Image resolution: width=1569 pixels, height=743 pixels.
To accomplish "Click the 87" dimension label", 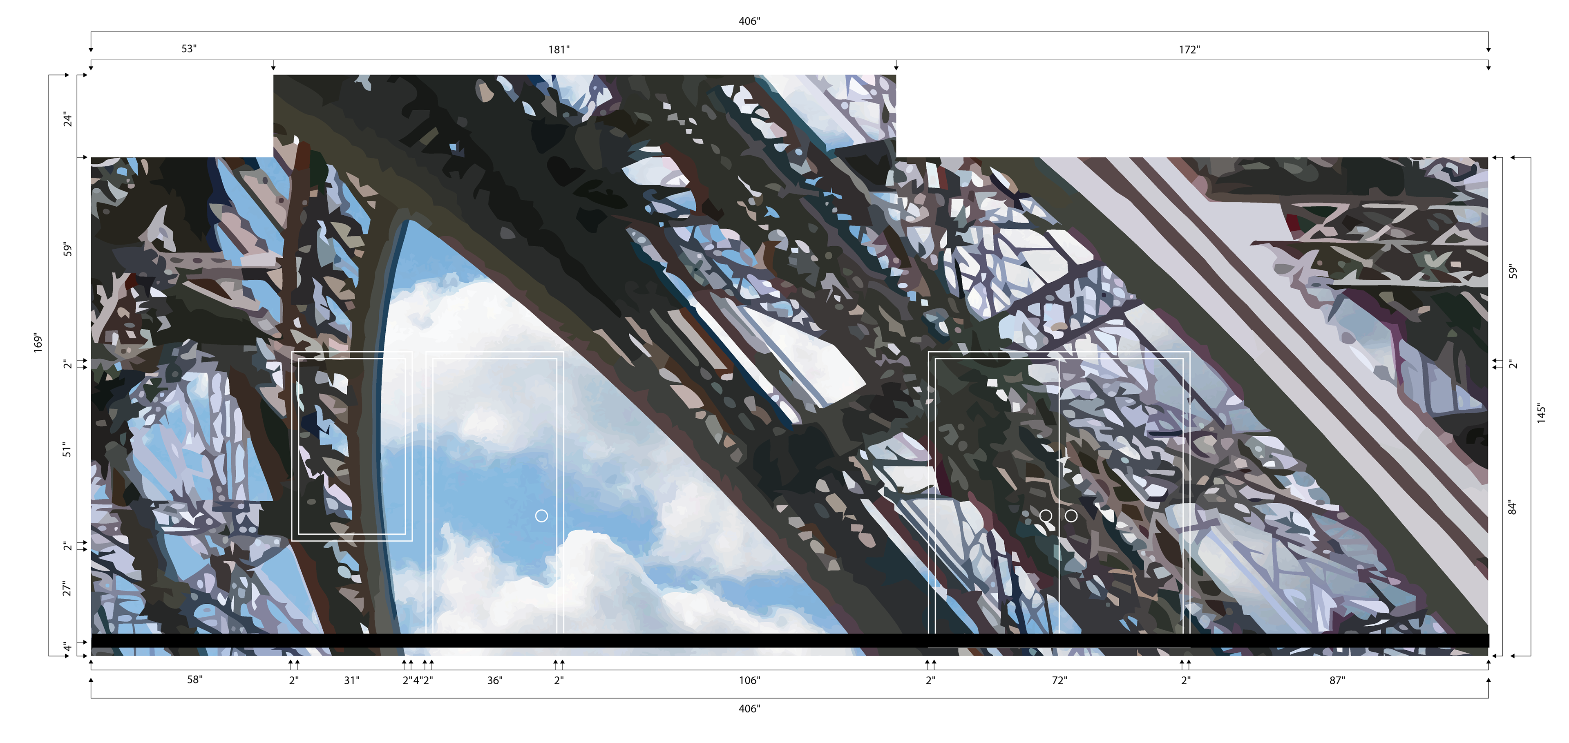I will click(x=1337, y=680).
